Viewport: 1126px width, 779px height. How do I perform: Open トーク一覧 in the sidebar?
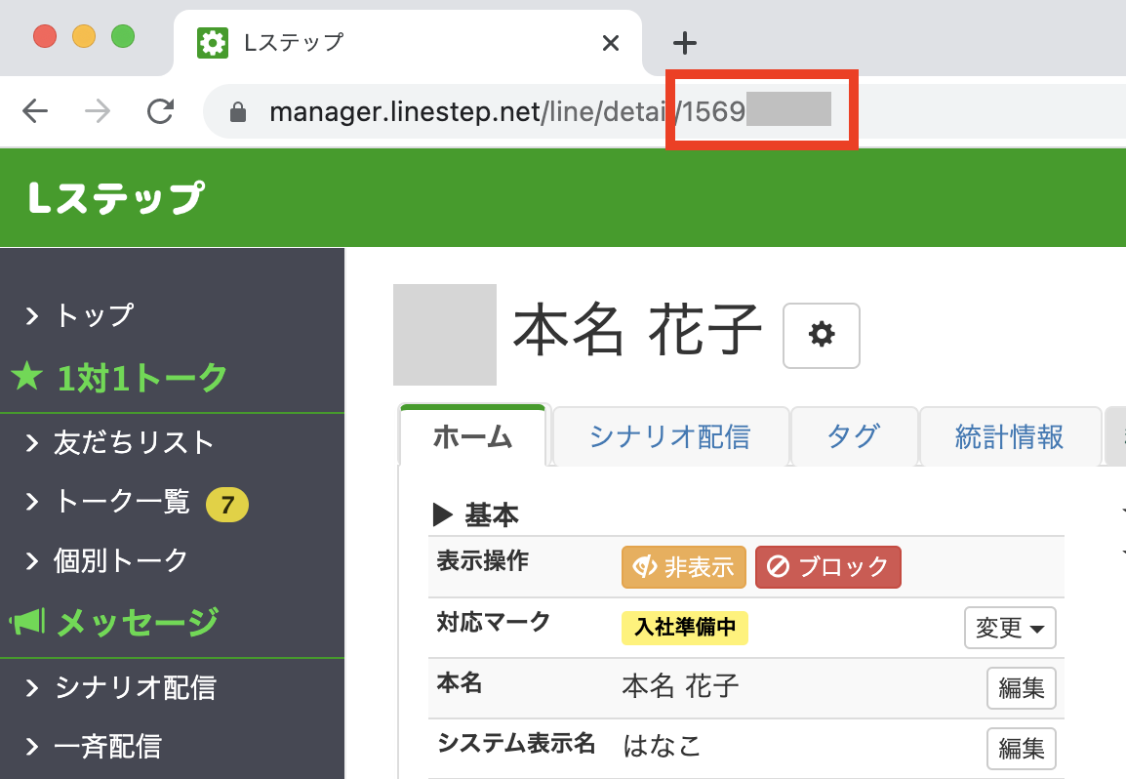coord(122,503)
